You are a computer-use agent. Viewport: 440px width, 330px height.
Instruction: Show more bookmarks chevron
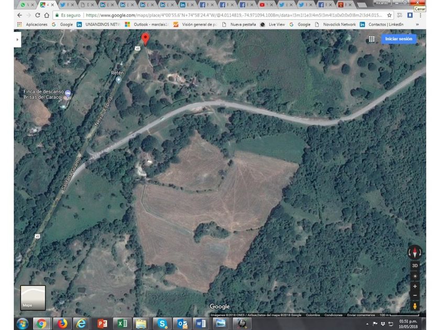pyautogui.click(x=417, y=25)
